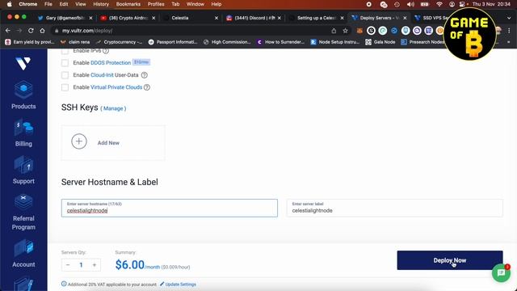Open the Vultr logo home link
Viewport: 517px width, 291px height.
(23, 63)
